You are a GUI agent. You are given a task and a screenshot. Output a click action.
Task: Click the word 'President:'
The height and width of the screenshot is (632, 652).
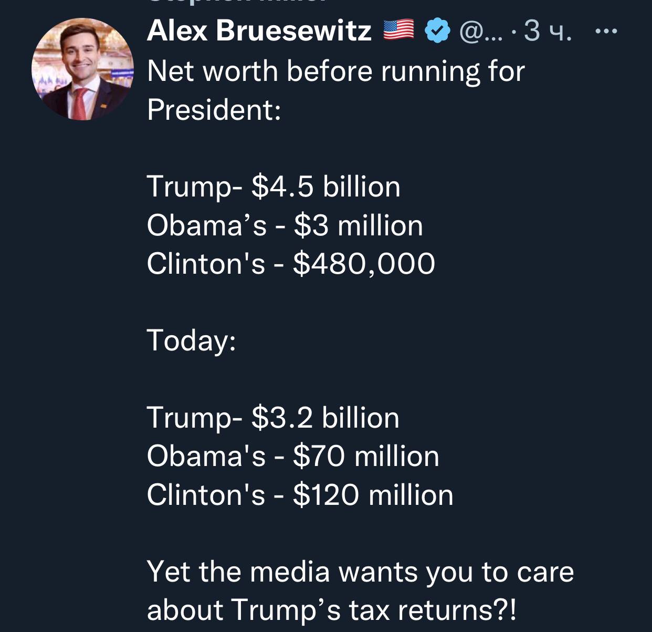pos(214,110)
